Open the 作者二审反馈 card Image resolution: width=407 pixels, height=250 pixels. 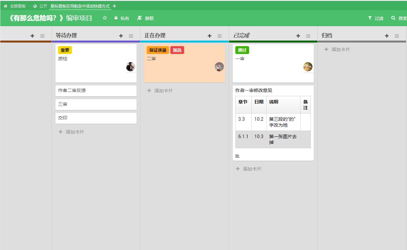(96, 91)
